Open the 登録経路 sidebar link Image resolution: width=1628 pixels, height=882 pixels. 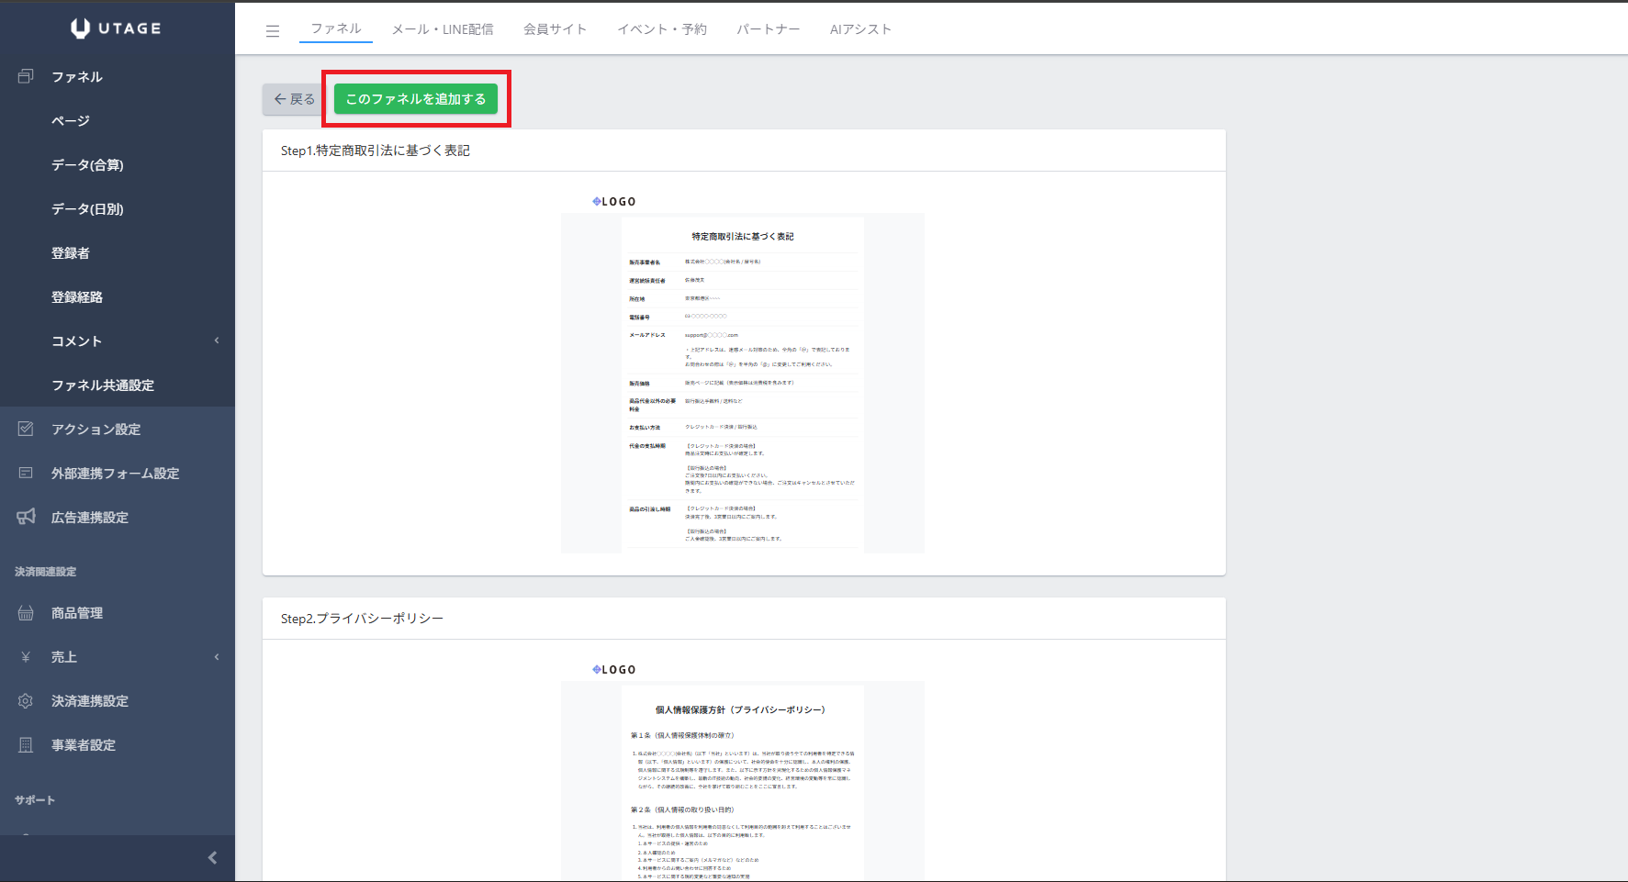(77, 296)
